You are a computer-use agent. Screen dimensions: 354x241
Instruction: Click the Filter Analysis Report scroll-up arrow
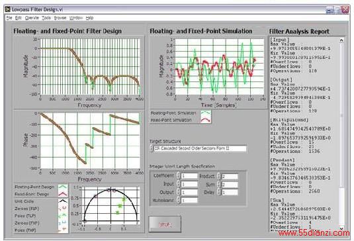341,40
